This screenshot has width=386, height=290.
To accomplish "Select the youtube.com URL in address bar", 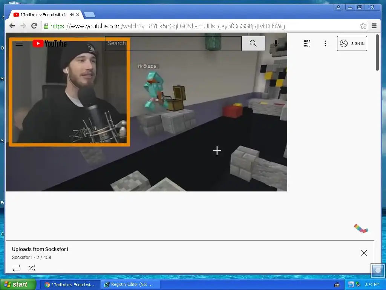I will (x=168, y=26).
